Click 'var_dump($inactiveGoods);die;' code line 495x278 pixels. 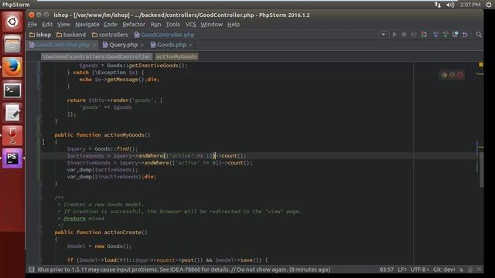coord(111,177)
